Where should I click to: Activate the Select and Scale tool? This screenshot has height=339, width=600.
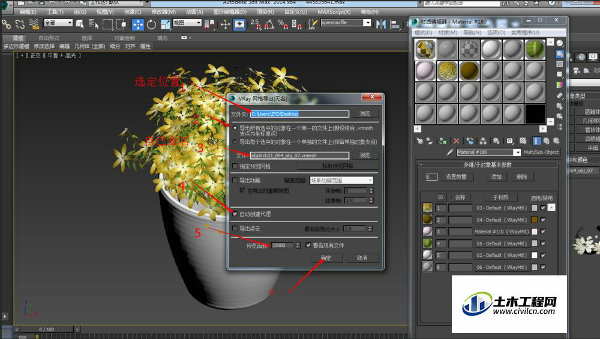click(x=166, y=25)
